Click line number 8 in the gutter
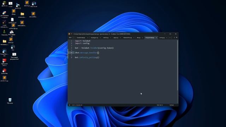 (x=71, y=57)
